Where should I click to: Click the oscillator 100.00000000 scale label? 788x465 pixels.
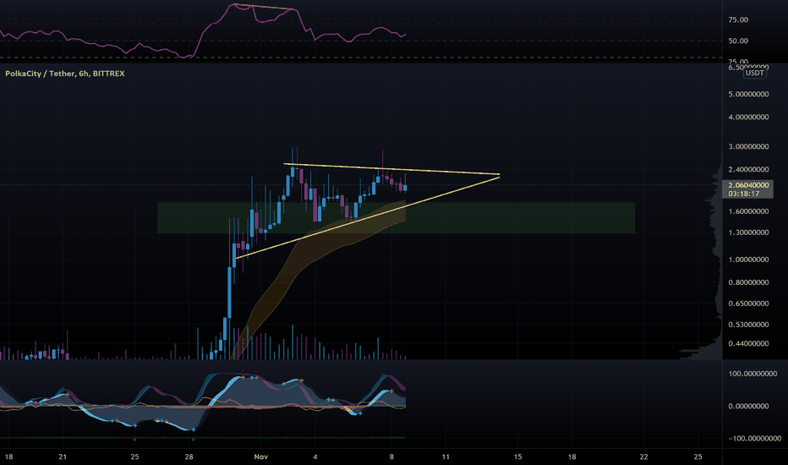coord(752,374)
